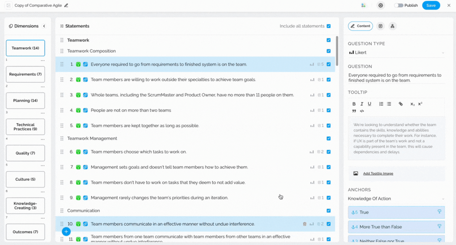Click the trash icon on statement 10
Viewport: 456px width, 245px height.
click(x=305, y=224)
